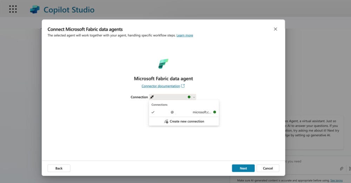351x183 pixels.
Task: Open the Learn more link
Action: pos(185,35)
